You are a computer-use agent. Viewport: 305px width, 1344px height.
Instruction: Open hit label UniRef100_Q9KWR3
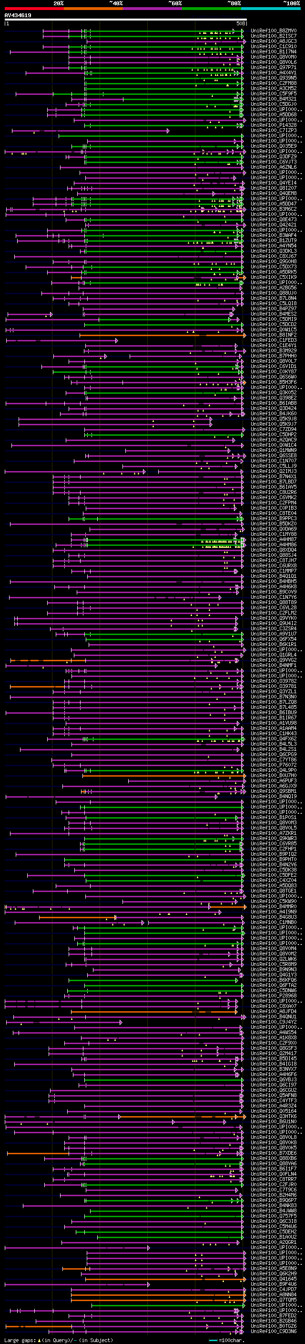[x=273, y=838]
